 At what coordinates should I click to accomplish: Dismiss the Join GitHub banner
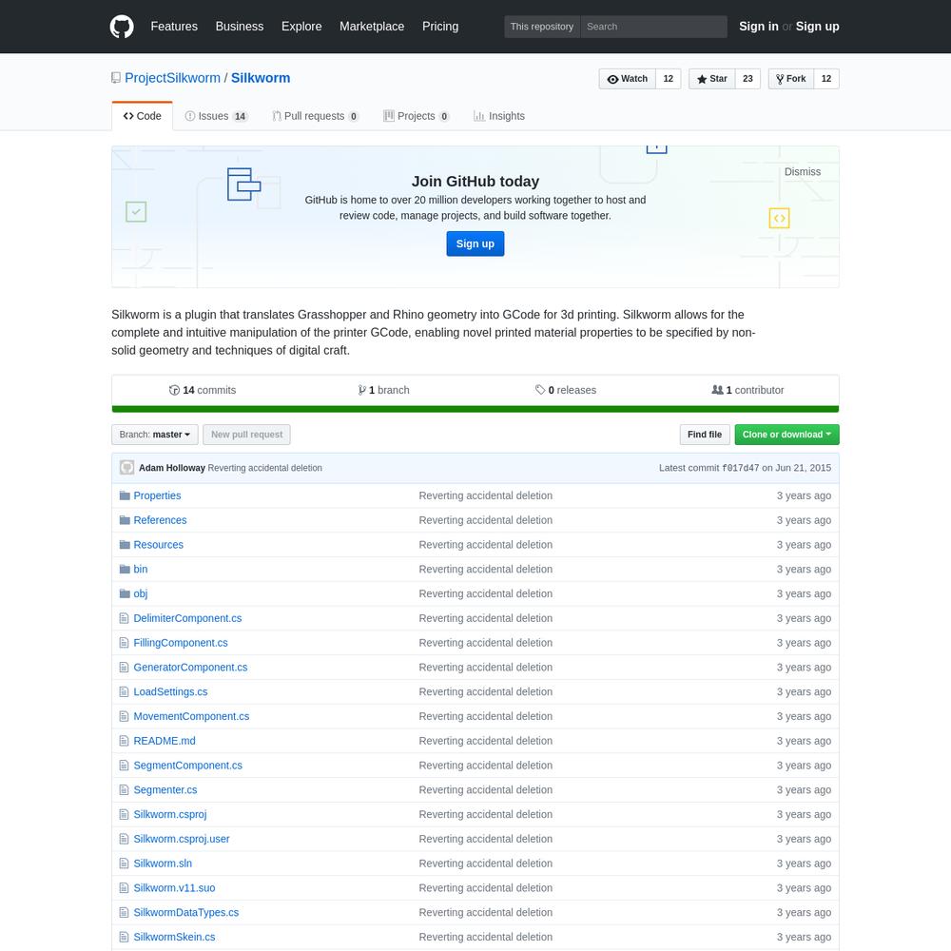pos(803,171)
